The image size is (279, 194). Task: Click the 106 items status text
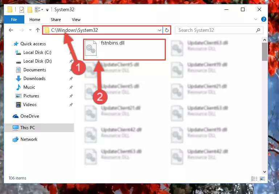17,178
